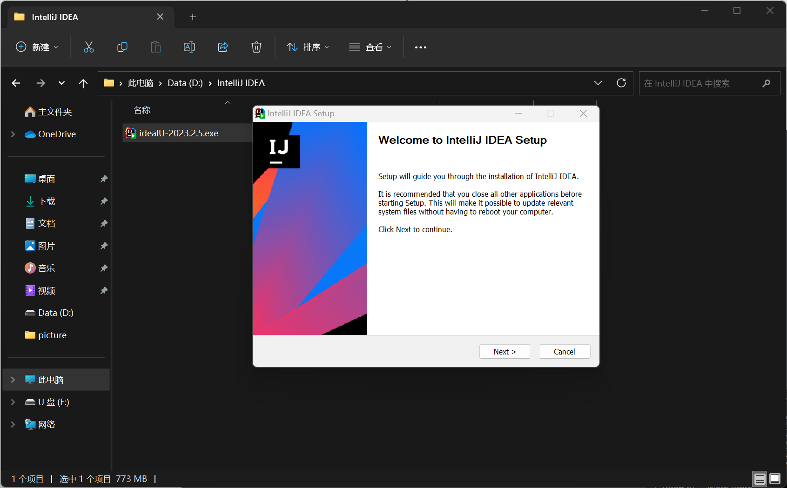Click the Next button in Setup

(x=505, y=352)
